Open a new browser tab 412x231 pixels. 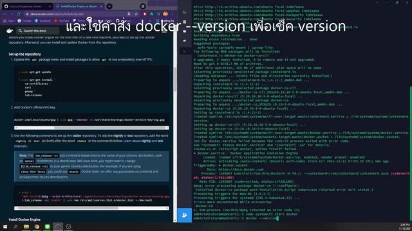(x=109, y=6)
